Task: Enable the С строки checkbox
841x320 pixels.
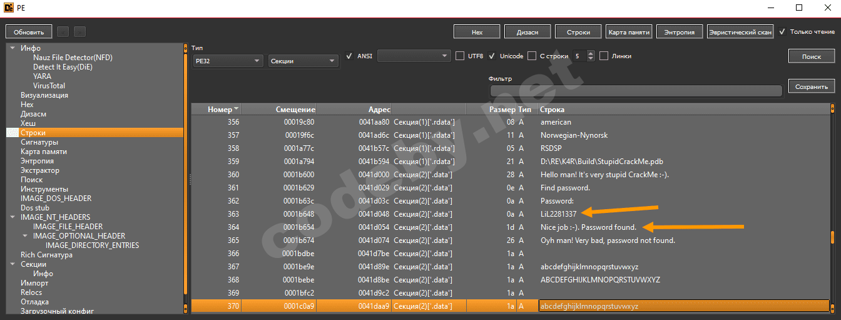Action: coord(532,56)
